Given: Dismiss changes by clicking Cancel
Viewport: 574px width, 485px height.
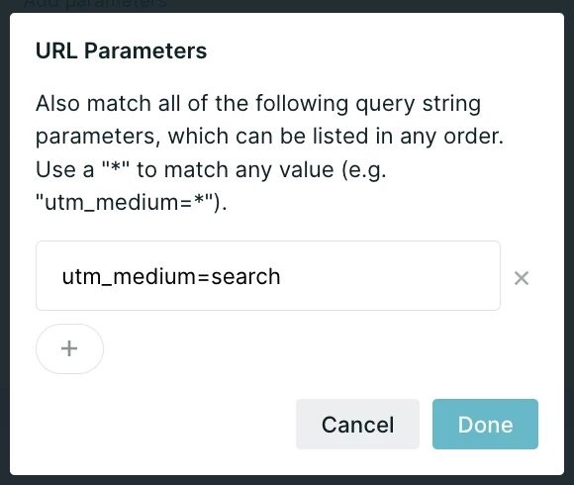Looking at the screenshot, I should 357,425.
